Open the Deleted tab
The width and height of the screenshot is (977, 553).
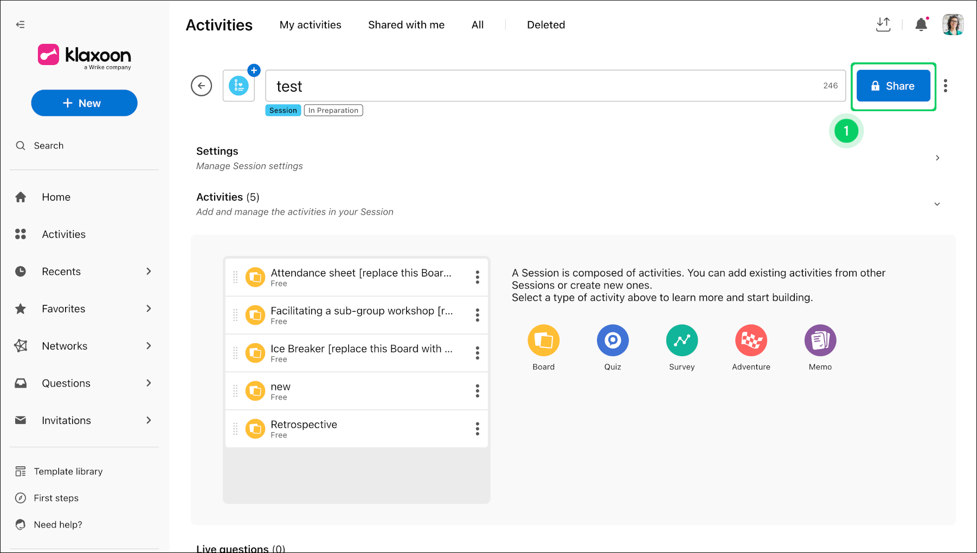pyautogui.click(x=546, y=25)
